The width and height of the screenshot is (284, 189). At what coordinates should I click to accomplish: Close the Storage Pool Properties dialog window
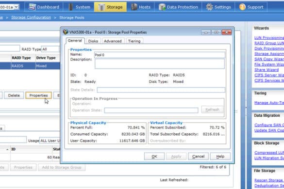tap(227, 32)
